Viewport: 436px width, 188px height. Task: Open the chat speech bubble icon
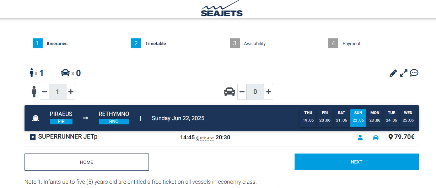pos(414,73)
